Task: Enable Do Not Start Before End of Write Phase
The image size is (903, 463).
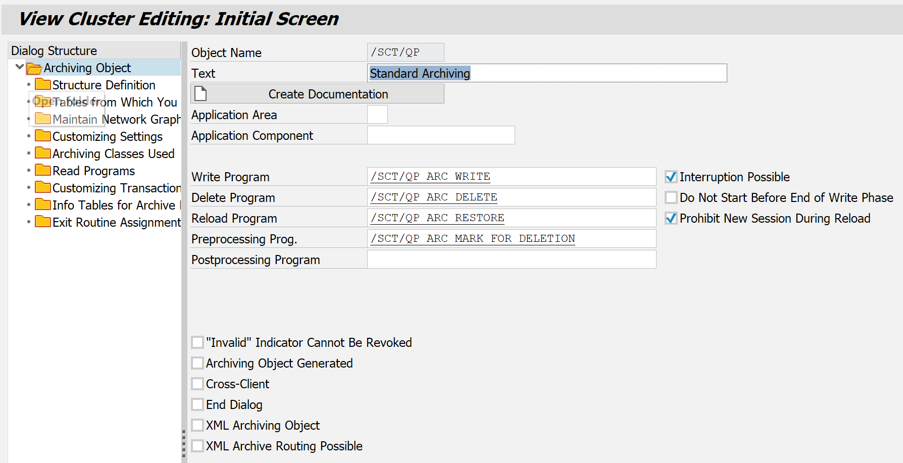Action: pyautogui.click(x=671, y=197)
